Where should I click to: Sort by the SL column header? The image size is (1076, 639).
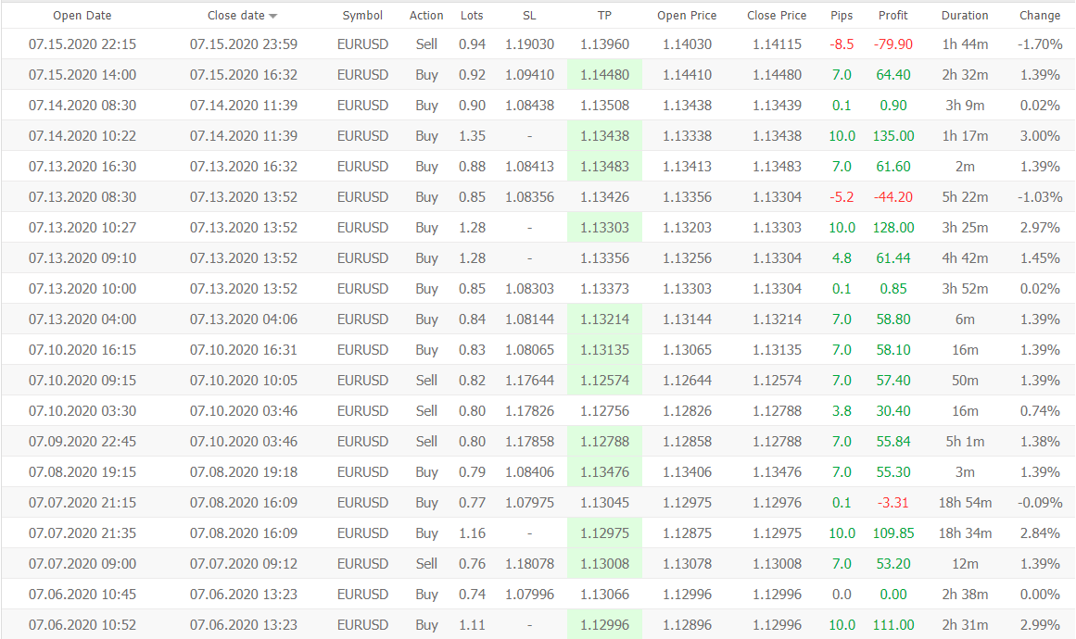tap(529, 15)
